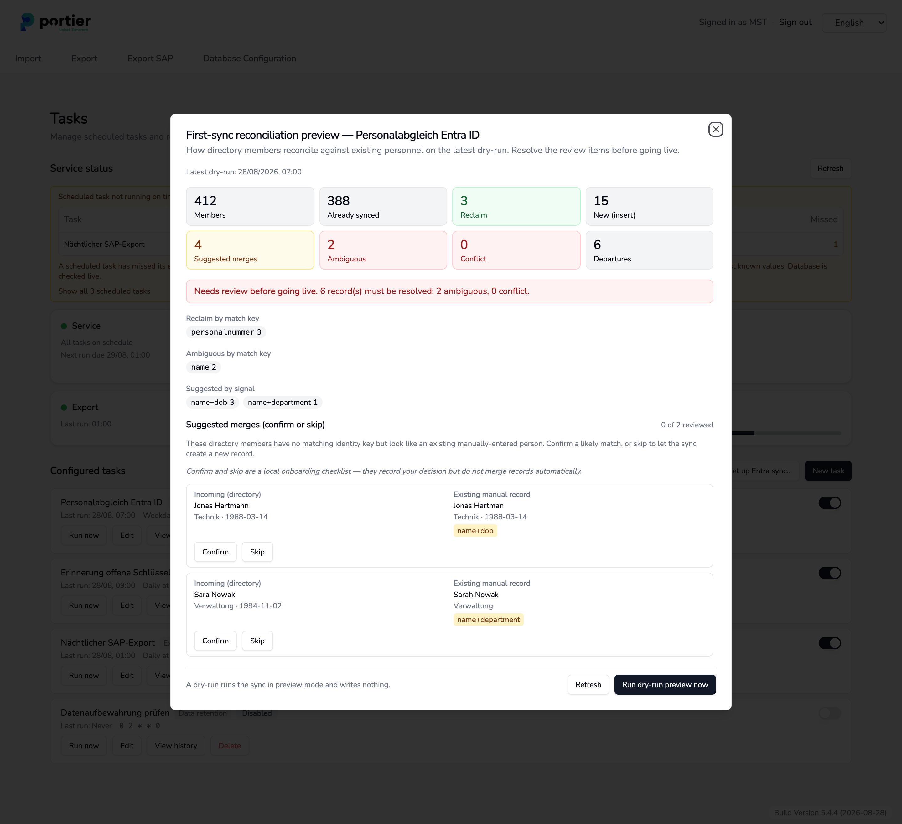
Task: Click name+department badge on Sarah Nowak record
Action: point(489,620)
